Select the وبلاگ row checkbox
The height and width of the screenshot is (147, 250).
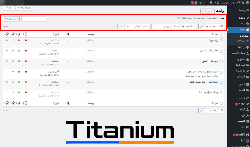coord(221,93)
